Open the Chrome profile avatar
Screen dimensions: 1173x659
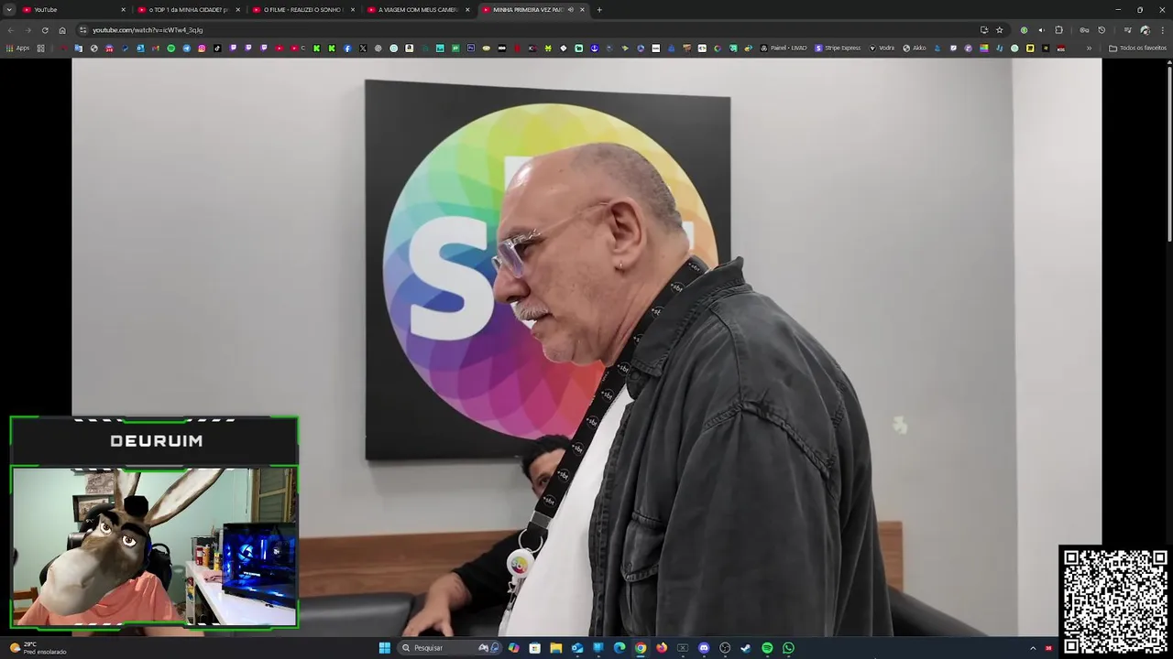(x=1146, y=30)
